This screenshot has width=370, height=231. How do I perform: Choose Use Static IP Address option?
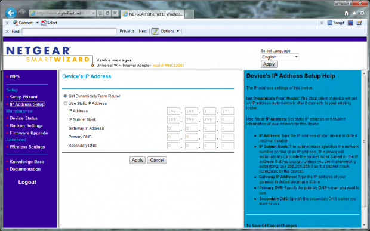(x=65, y=103)
